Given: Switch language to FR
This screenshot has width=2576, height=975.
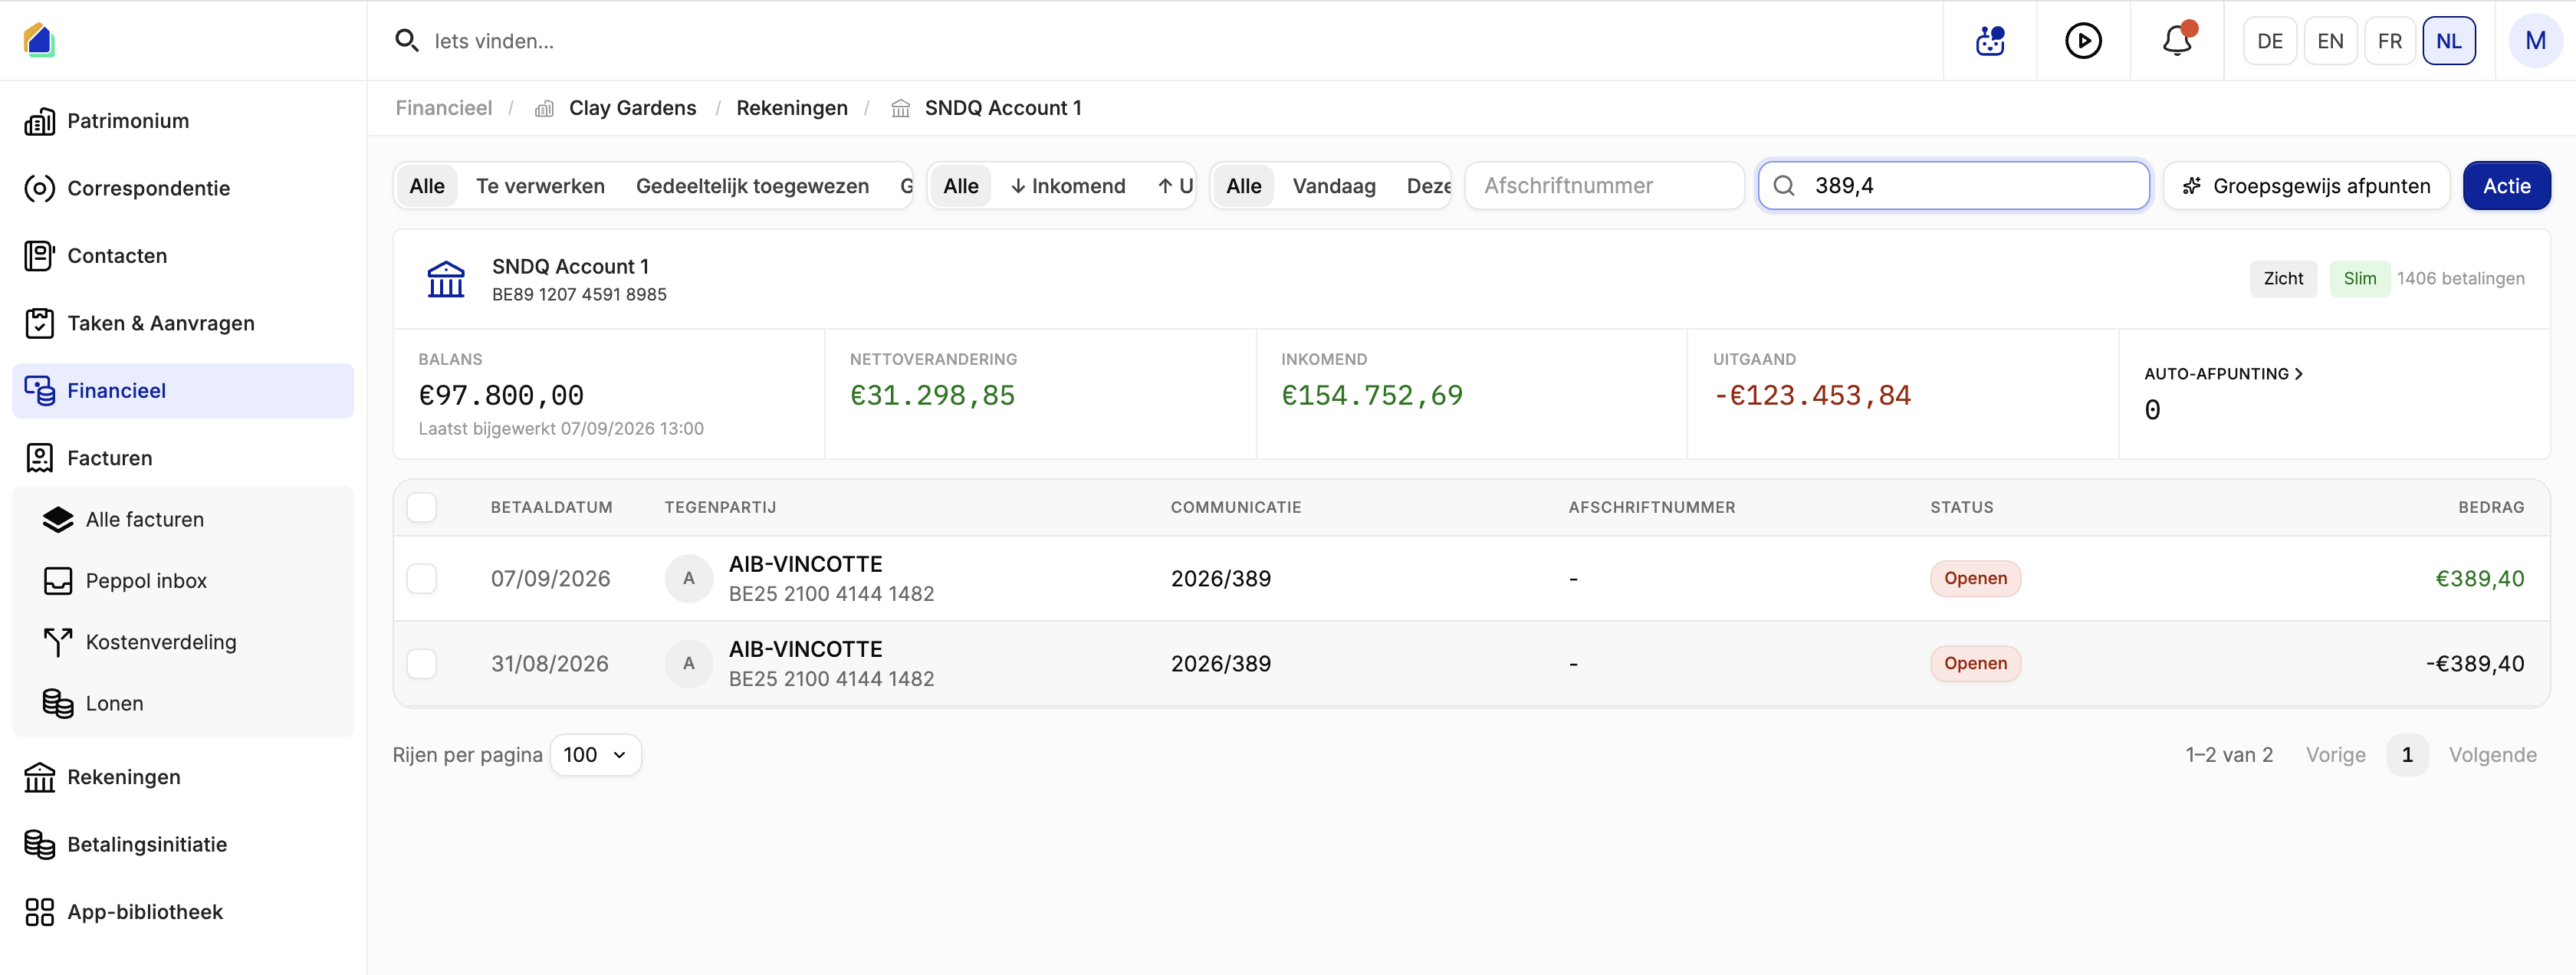Looking at the screenshot, I should point(2390,41).
